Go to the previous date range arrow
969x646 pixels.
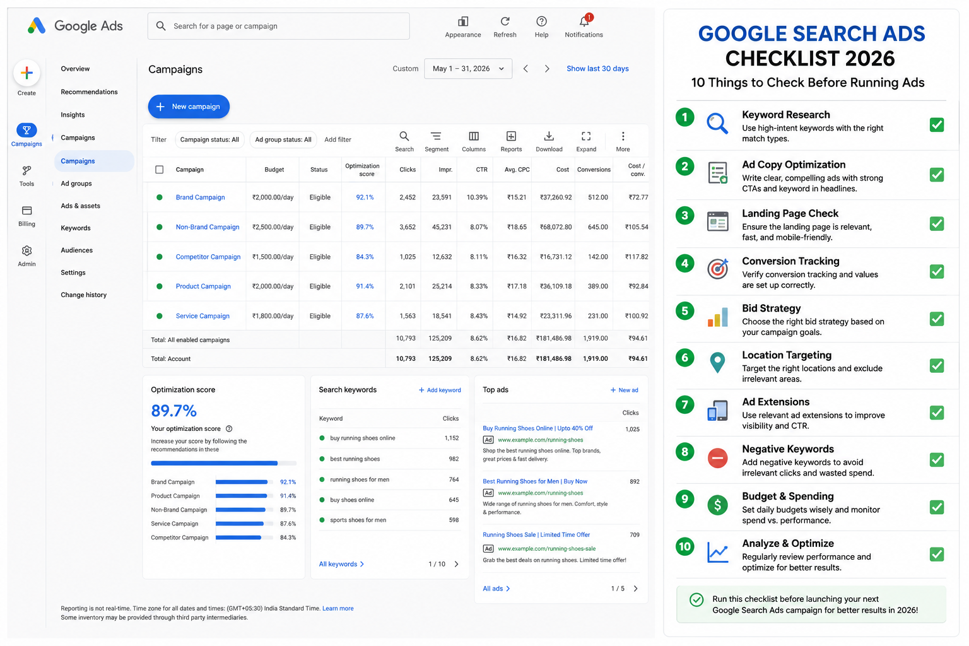526,69
